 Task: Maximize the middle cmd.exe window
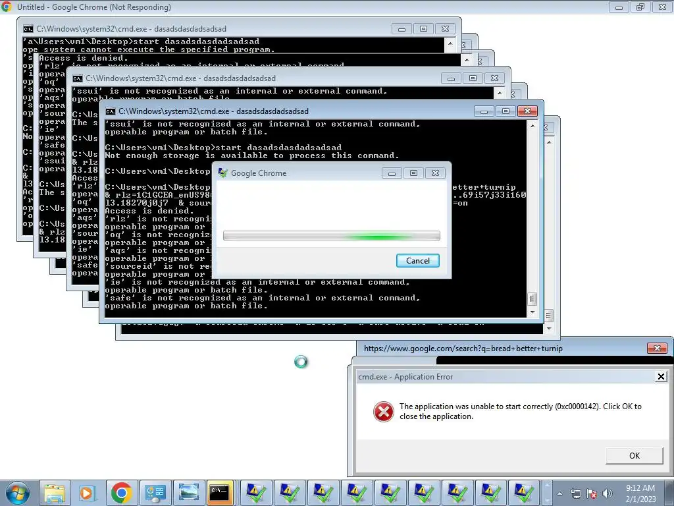[473, 78]
